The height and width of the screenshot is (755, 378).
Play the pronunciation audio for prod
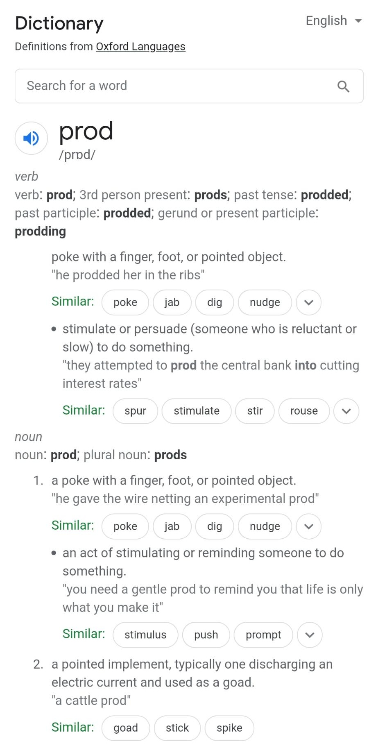coord(31,138)
